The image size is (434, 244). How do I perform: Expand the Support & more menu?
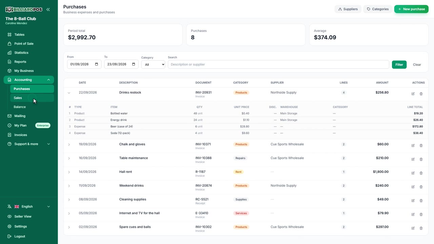click(29, 144)
